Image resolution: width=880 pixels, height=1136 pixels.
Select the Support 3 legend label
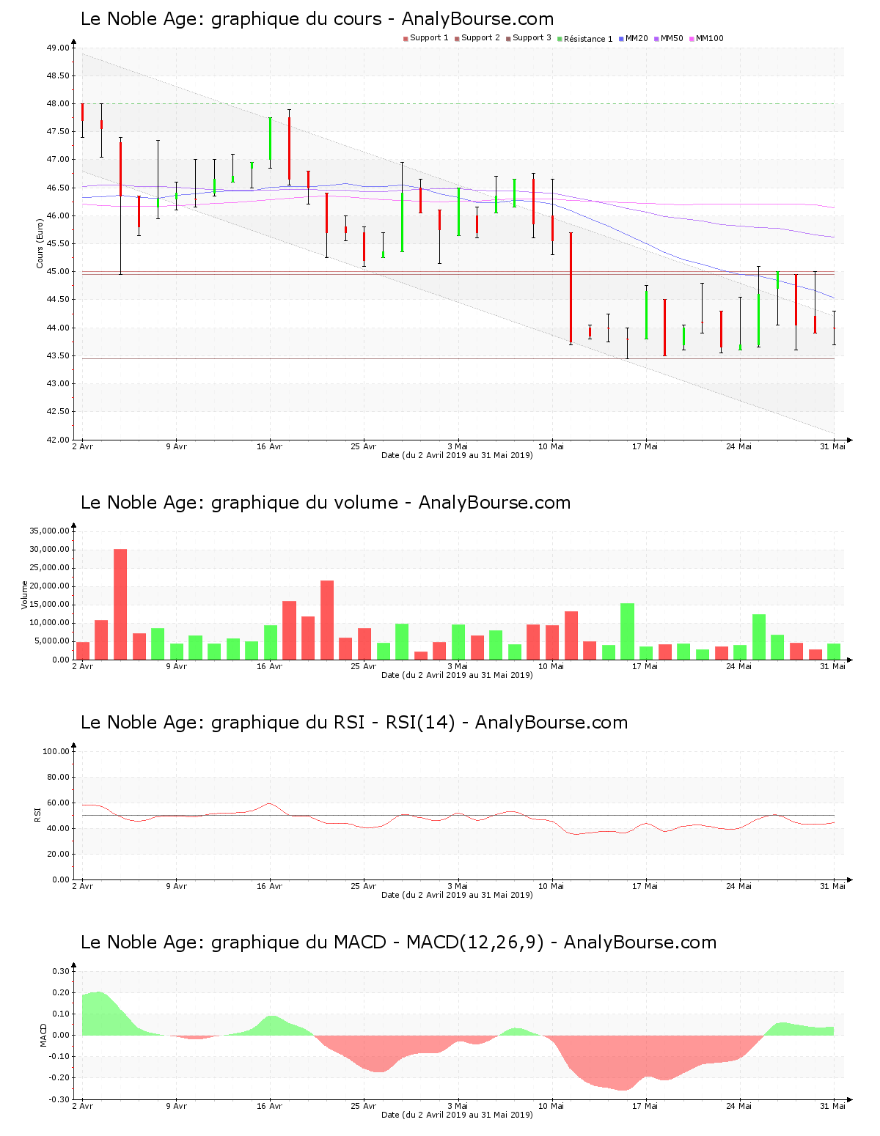click(x=532, y=38)
